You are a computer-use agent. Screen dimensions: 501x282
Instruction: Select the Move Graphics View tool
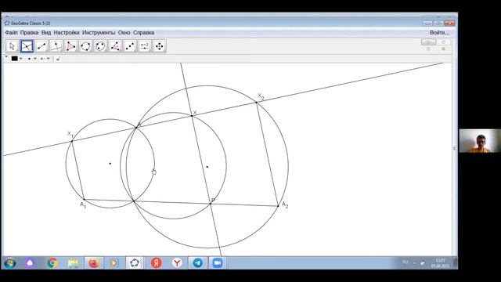click(159, 46)
